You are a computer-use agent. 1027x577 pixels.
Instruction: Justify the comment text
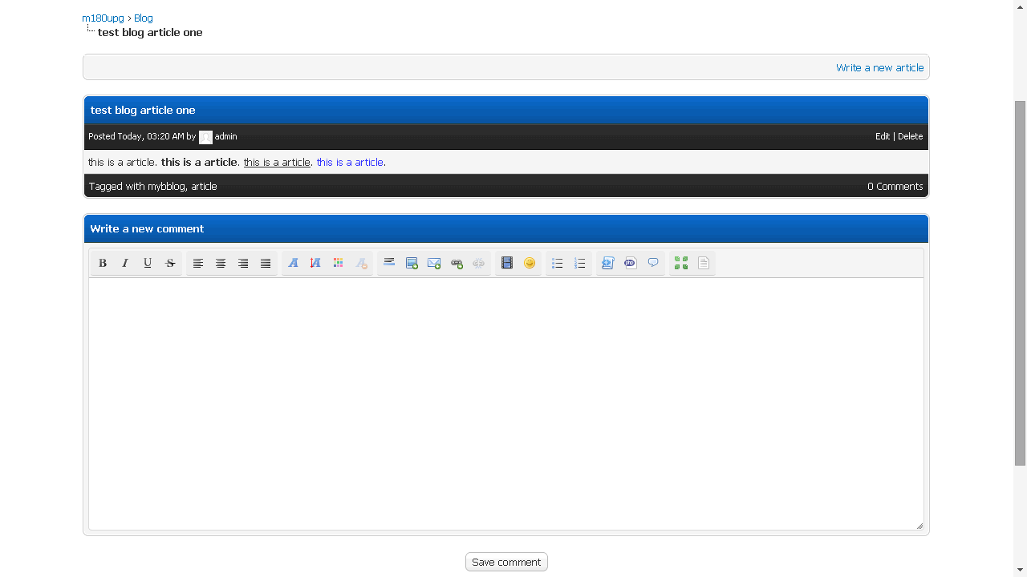266,263
